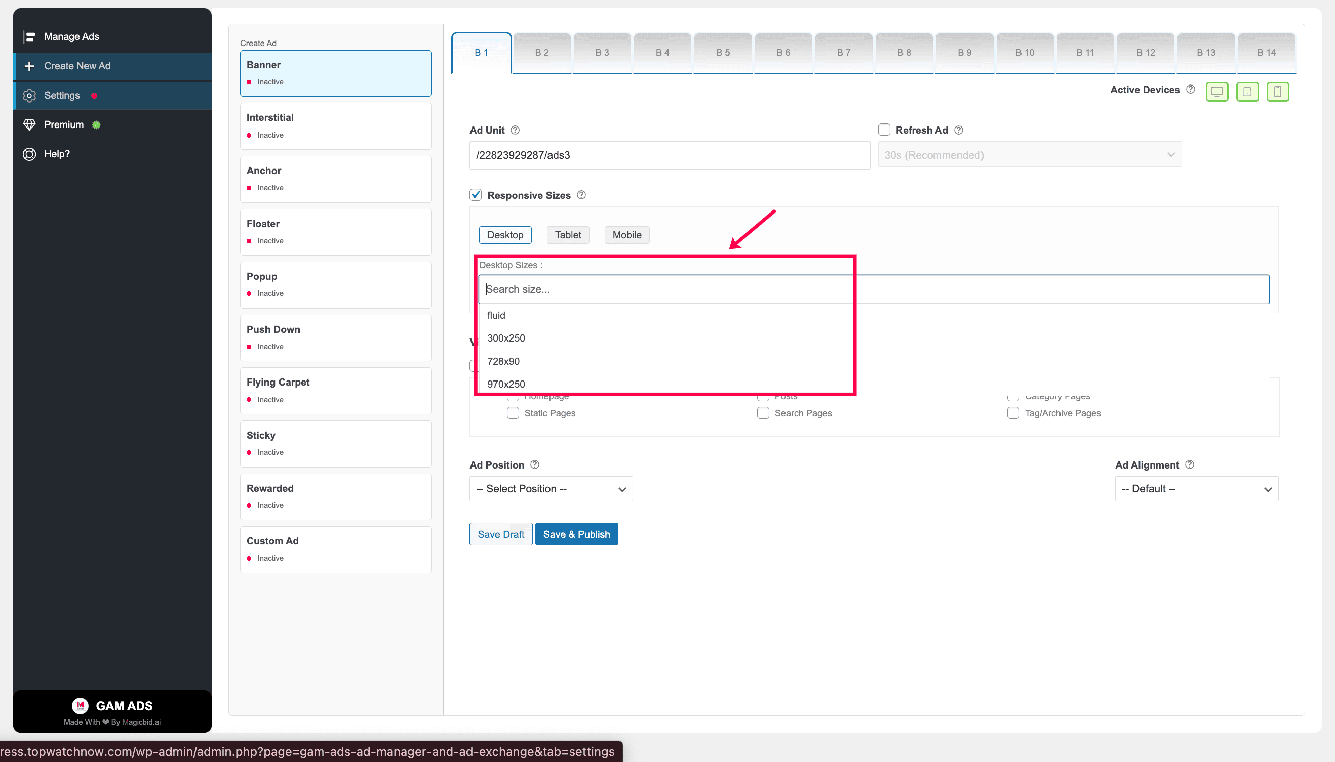The height and width of the screenshot is (762, 1335).
Task: Open the Ad Alignment Default dropdown
Action: click(1196, 489)
